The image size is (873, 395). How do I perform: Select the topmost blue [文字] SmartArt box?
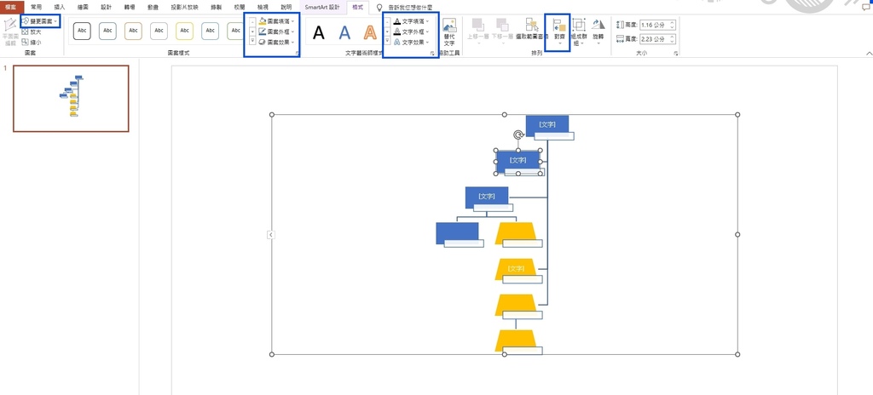(547, 125)
